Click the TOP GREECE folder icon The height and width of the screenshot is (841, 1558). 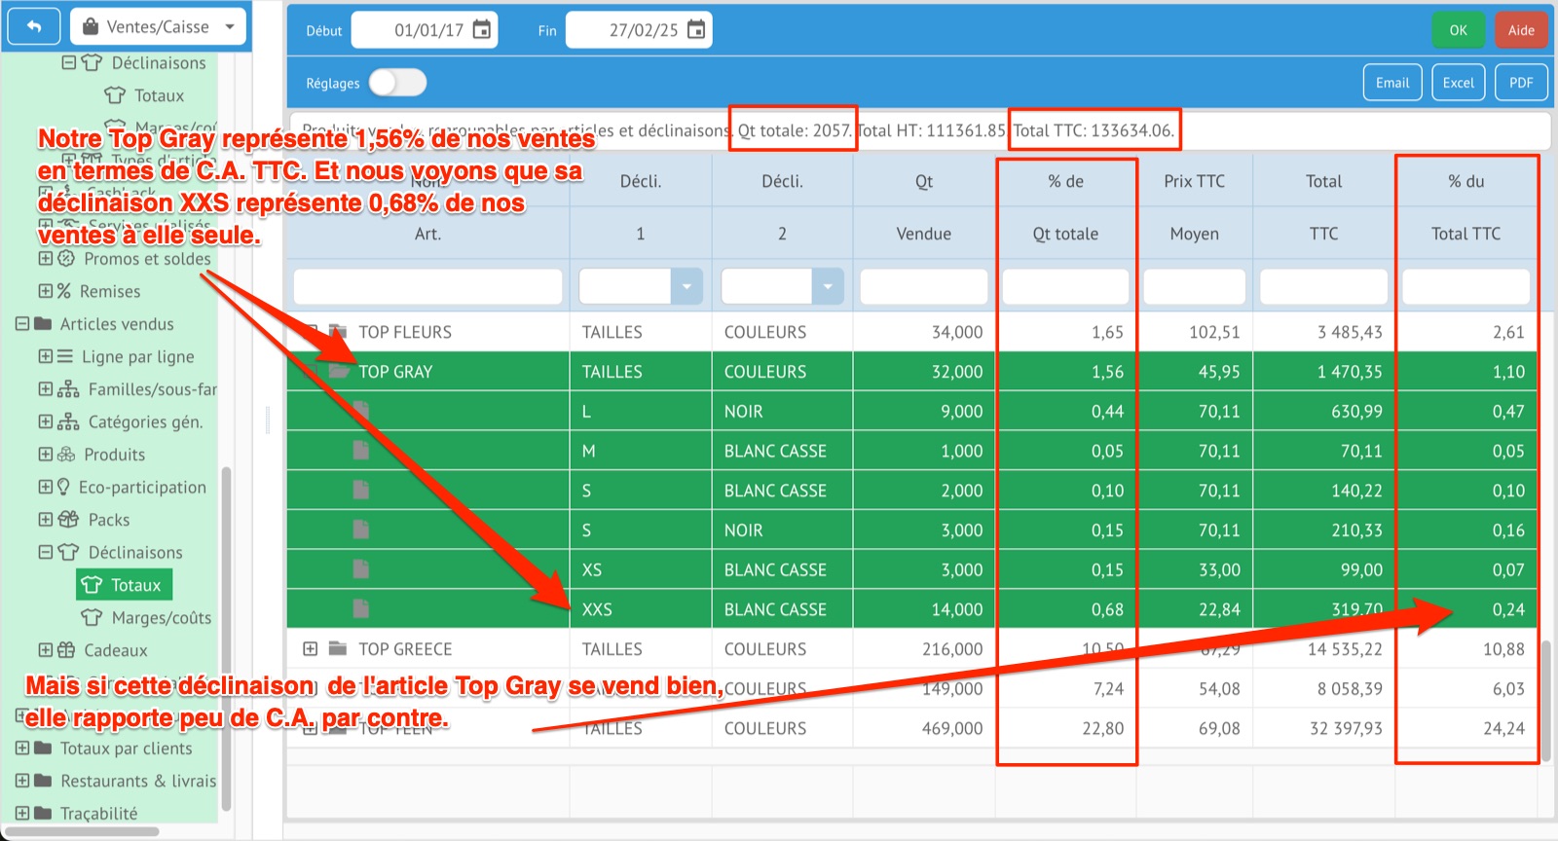point(338,648)
